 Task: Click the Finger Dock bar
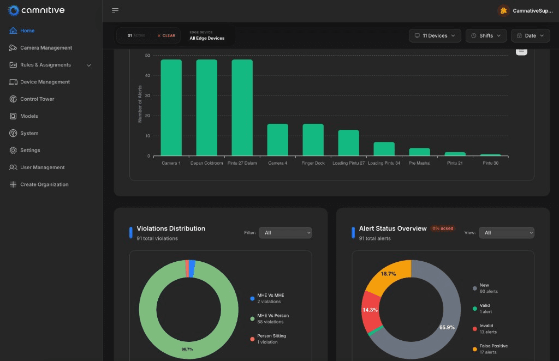pyautogui.click(x=313, y=140)
